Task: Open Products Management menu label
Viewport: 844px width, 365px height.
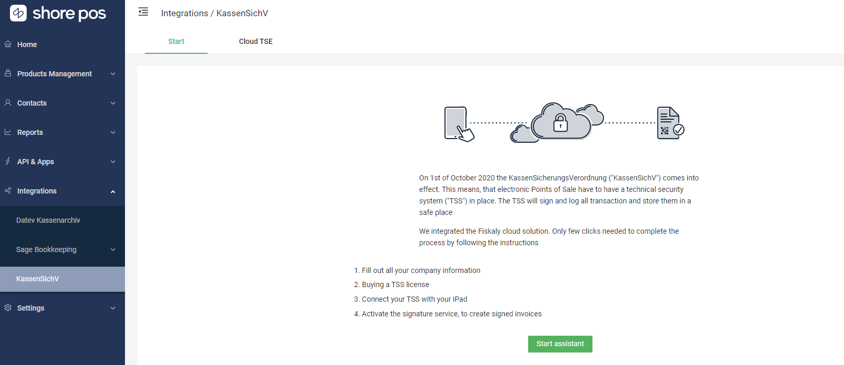Action: pyautogui.click(x=54, y=74)
